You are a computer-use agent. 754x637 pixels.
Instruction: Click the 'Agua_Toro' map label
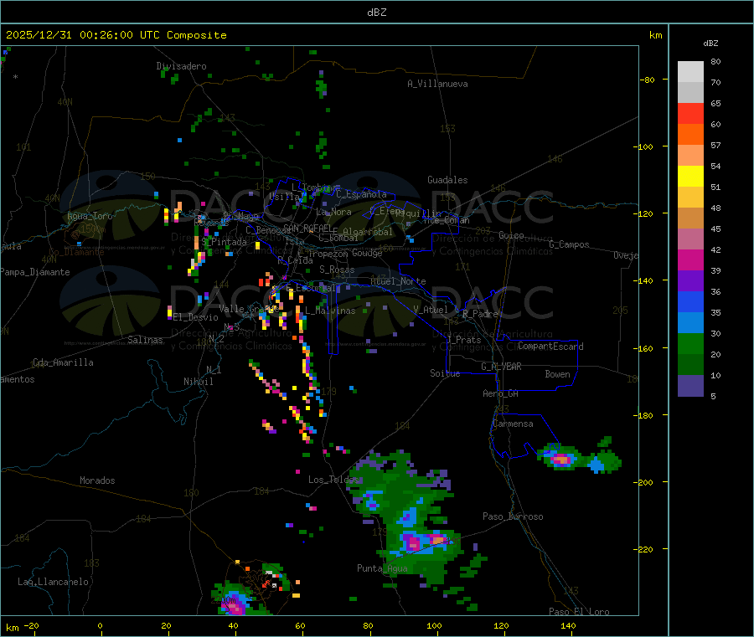click(90, 216)
